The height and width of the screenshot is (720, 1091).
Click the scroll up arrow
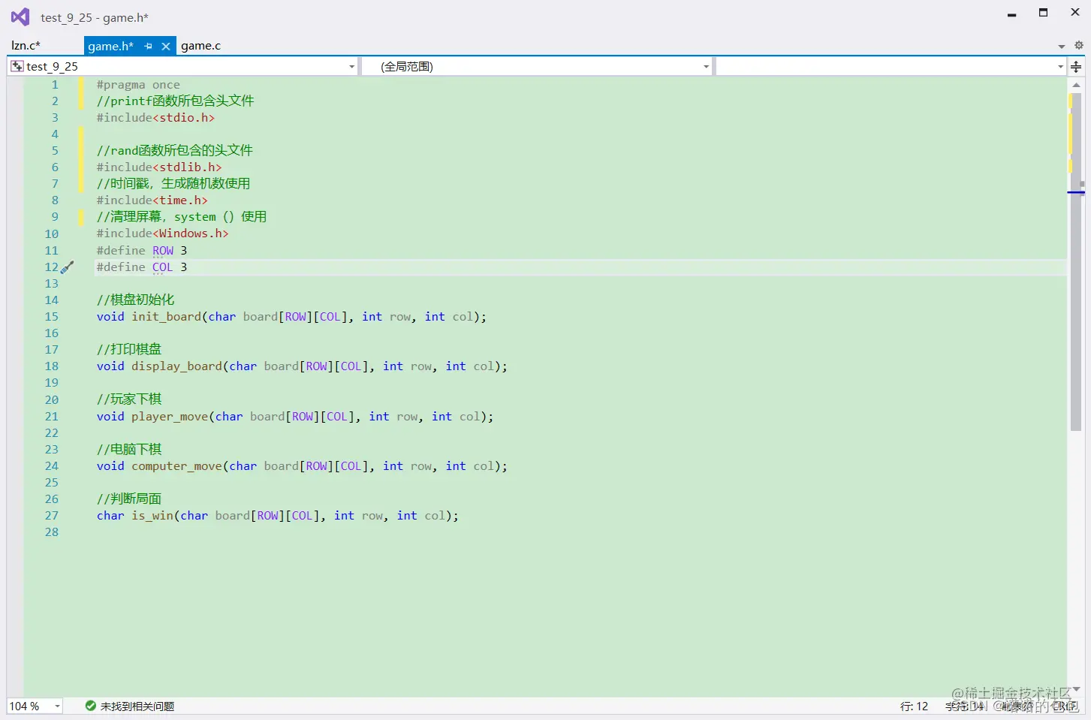[1076, 85]
